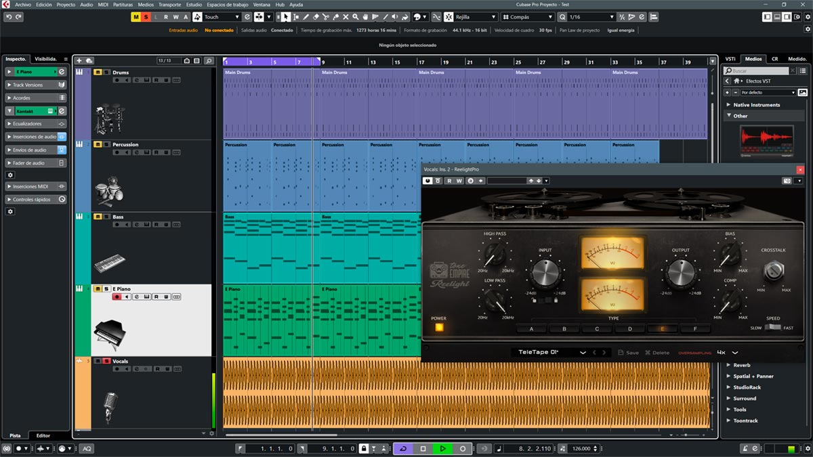Click the Bass keyboard picture
The image size is (813, 457).
pos(108,263)
